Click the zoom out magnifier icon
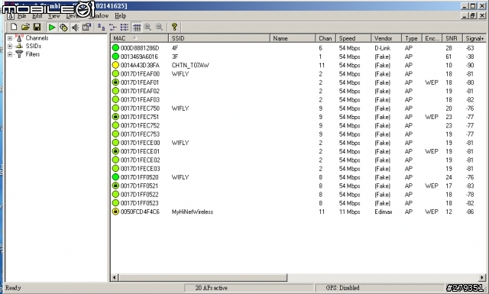 point(160,27)
